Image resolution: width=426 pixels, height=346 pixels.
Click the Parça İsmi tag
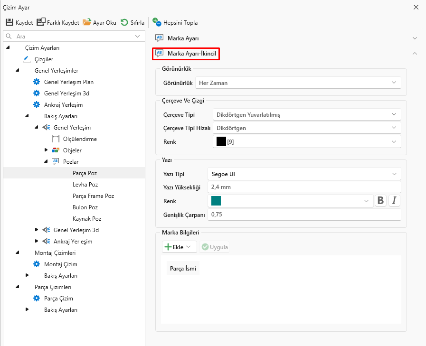(183, 269)
